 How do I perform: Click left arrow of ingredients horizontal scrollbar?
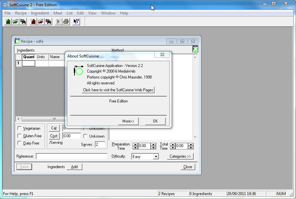tap(18, 119)
